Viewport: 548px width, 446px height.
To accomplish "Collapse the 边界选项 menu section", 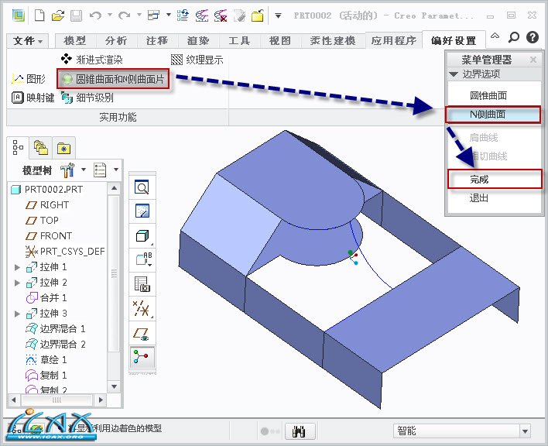I will [x=454, y=74].
